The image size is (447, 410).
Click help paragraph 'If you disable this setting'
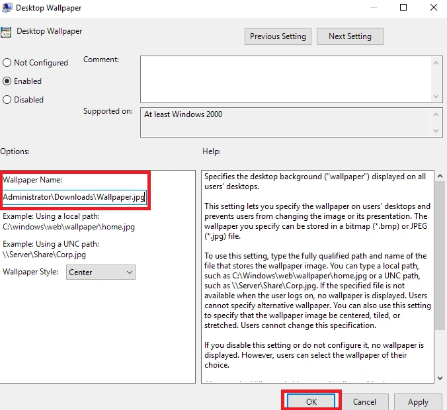314,355
